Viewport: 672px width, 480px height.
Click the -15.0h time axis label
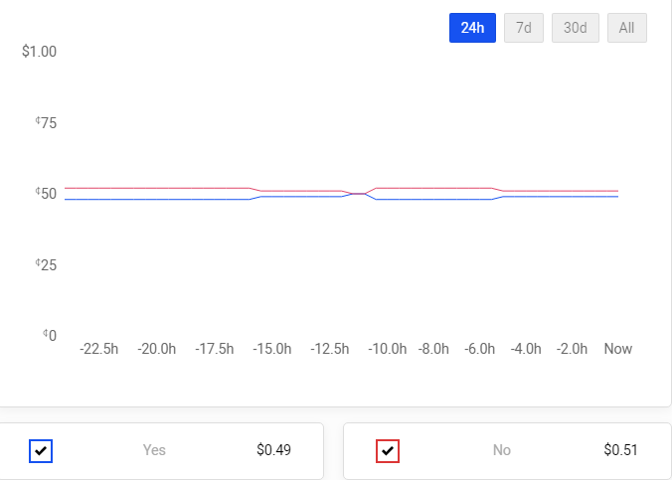tap(272, 349)
